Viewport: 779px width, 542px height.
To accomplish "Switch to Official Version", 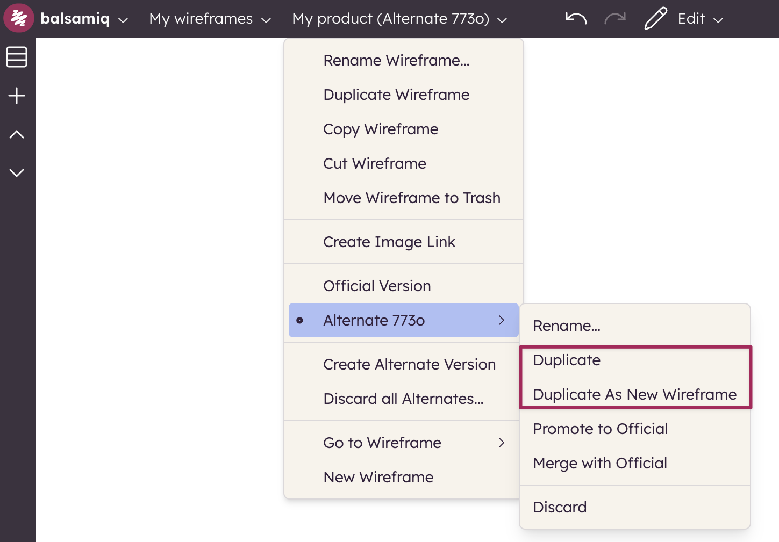I will click(404, 286).
